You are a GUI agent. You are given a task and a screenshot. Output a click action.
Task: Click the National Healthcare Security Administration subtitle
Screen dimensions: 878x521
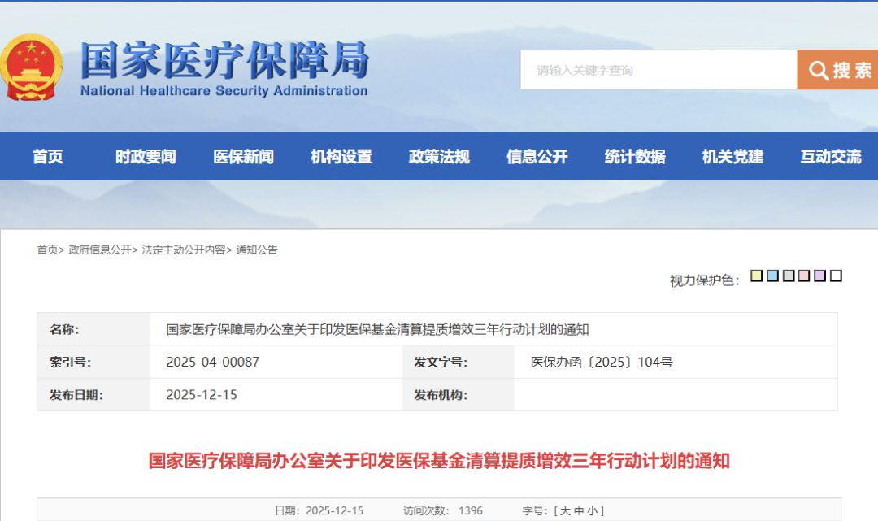[224, 91]
